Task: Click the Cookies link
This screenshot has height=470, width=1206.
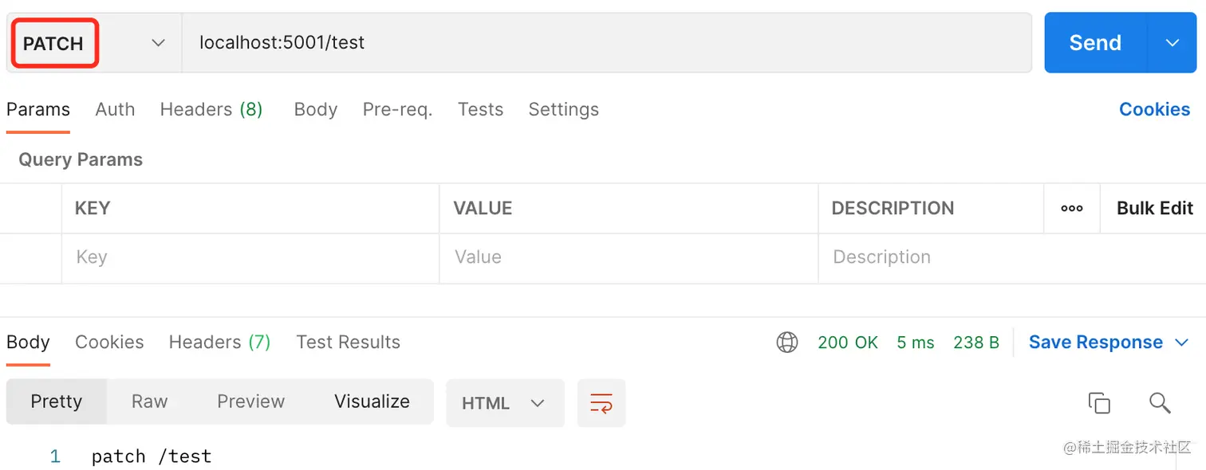Action: tap(1154, 110)
